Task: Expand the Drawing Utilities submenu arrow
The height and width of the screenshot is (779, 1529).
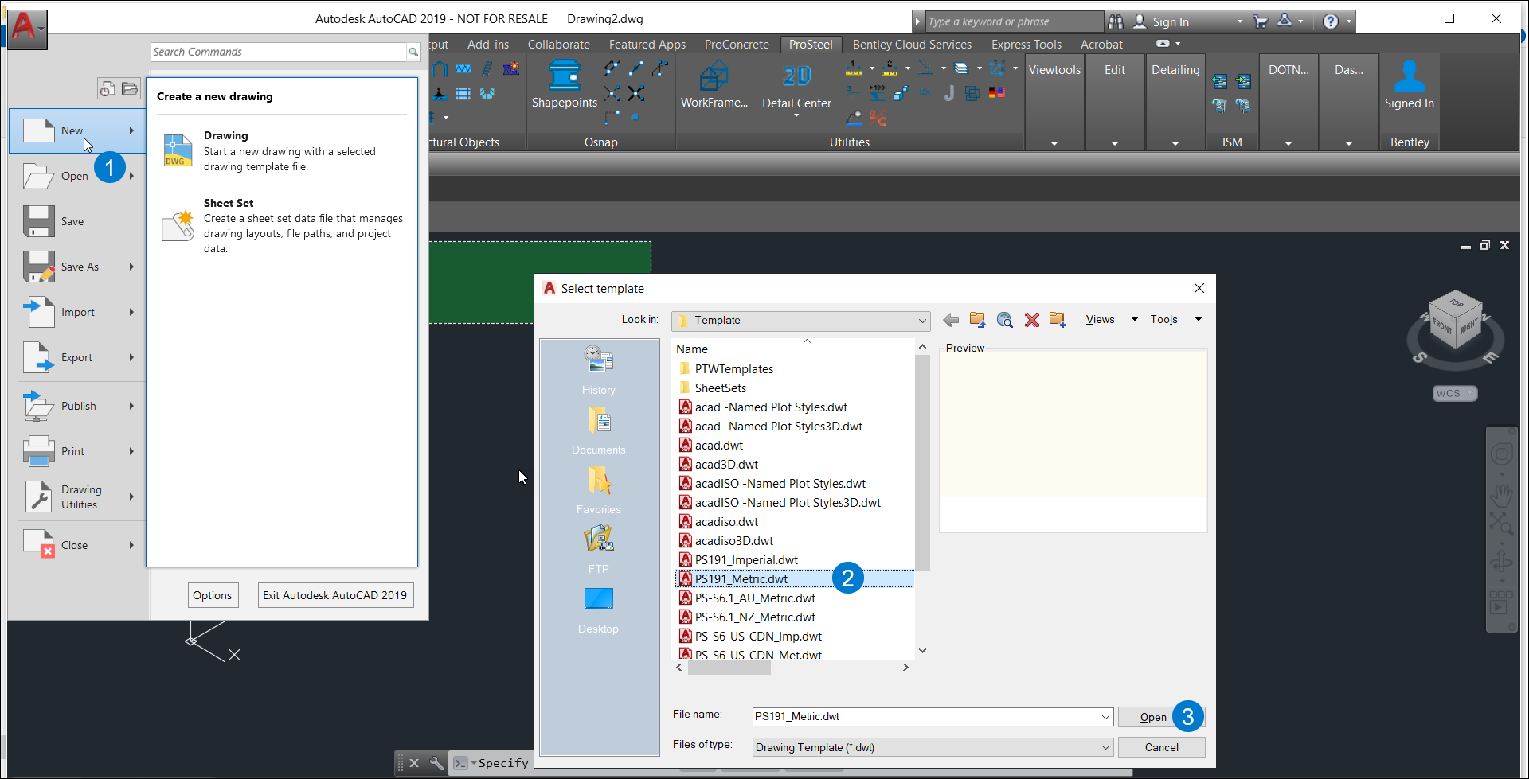Action: click(131, 497)
